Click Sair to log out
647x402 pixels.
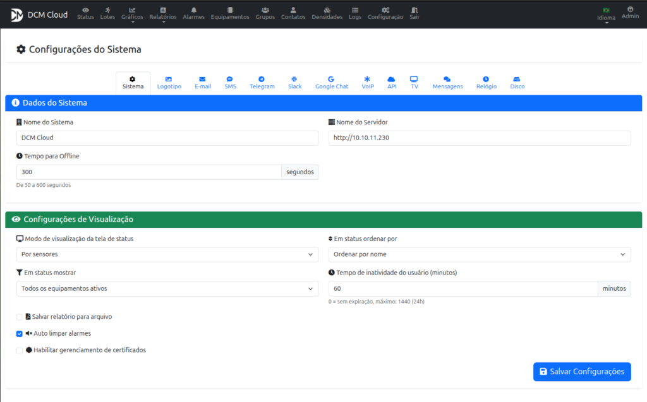pyautogui.click(x=414, y=13)
